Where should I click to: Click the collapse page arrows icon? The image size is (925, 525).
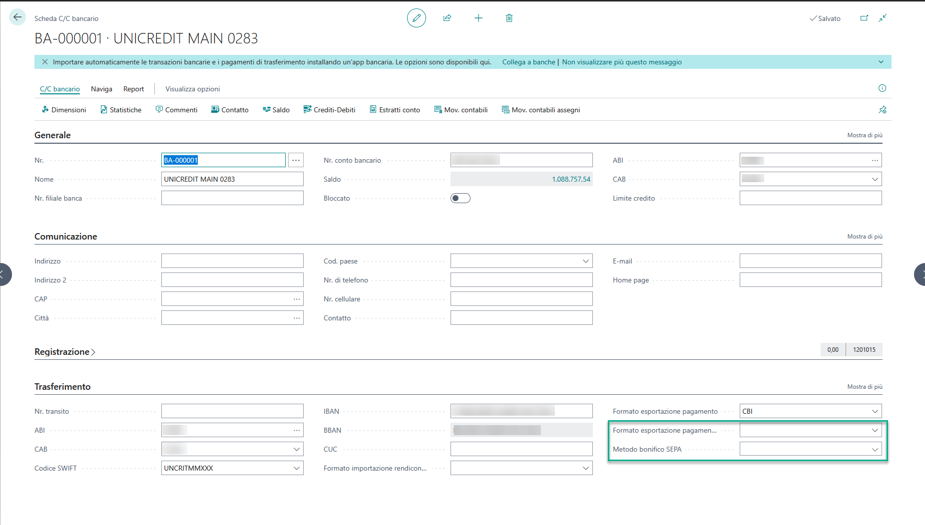click(883, 18)
